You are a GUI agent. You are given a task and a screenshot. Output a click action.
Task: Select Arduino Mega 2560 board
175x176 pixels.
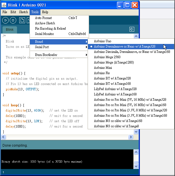coord(131,57)
